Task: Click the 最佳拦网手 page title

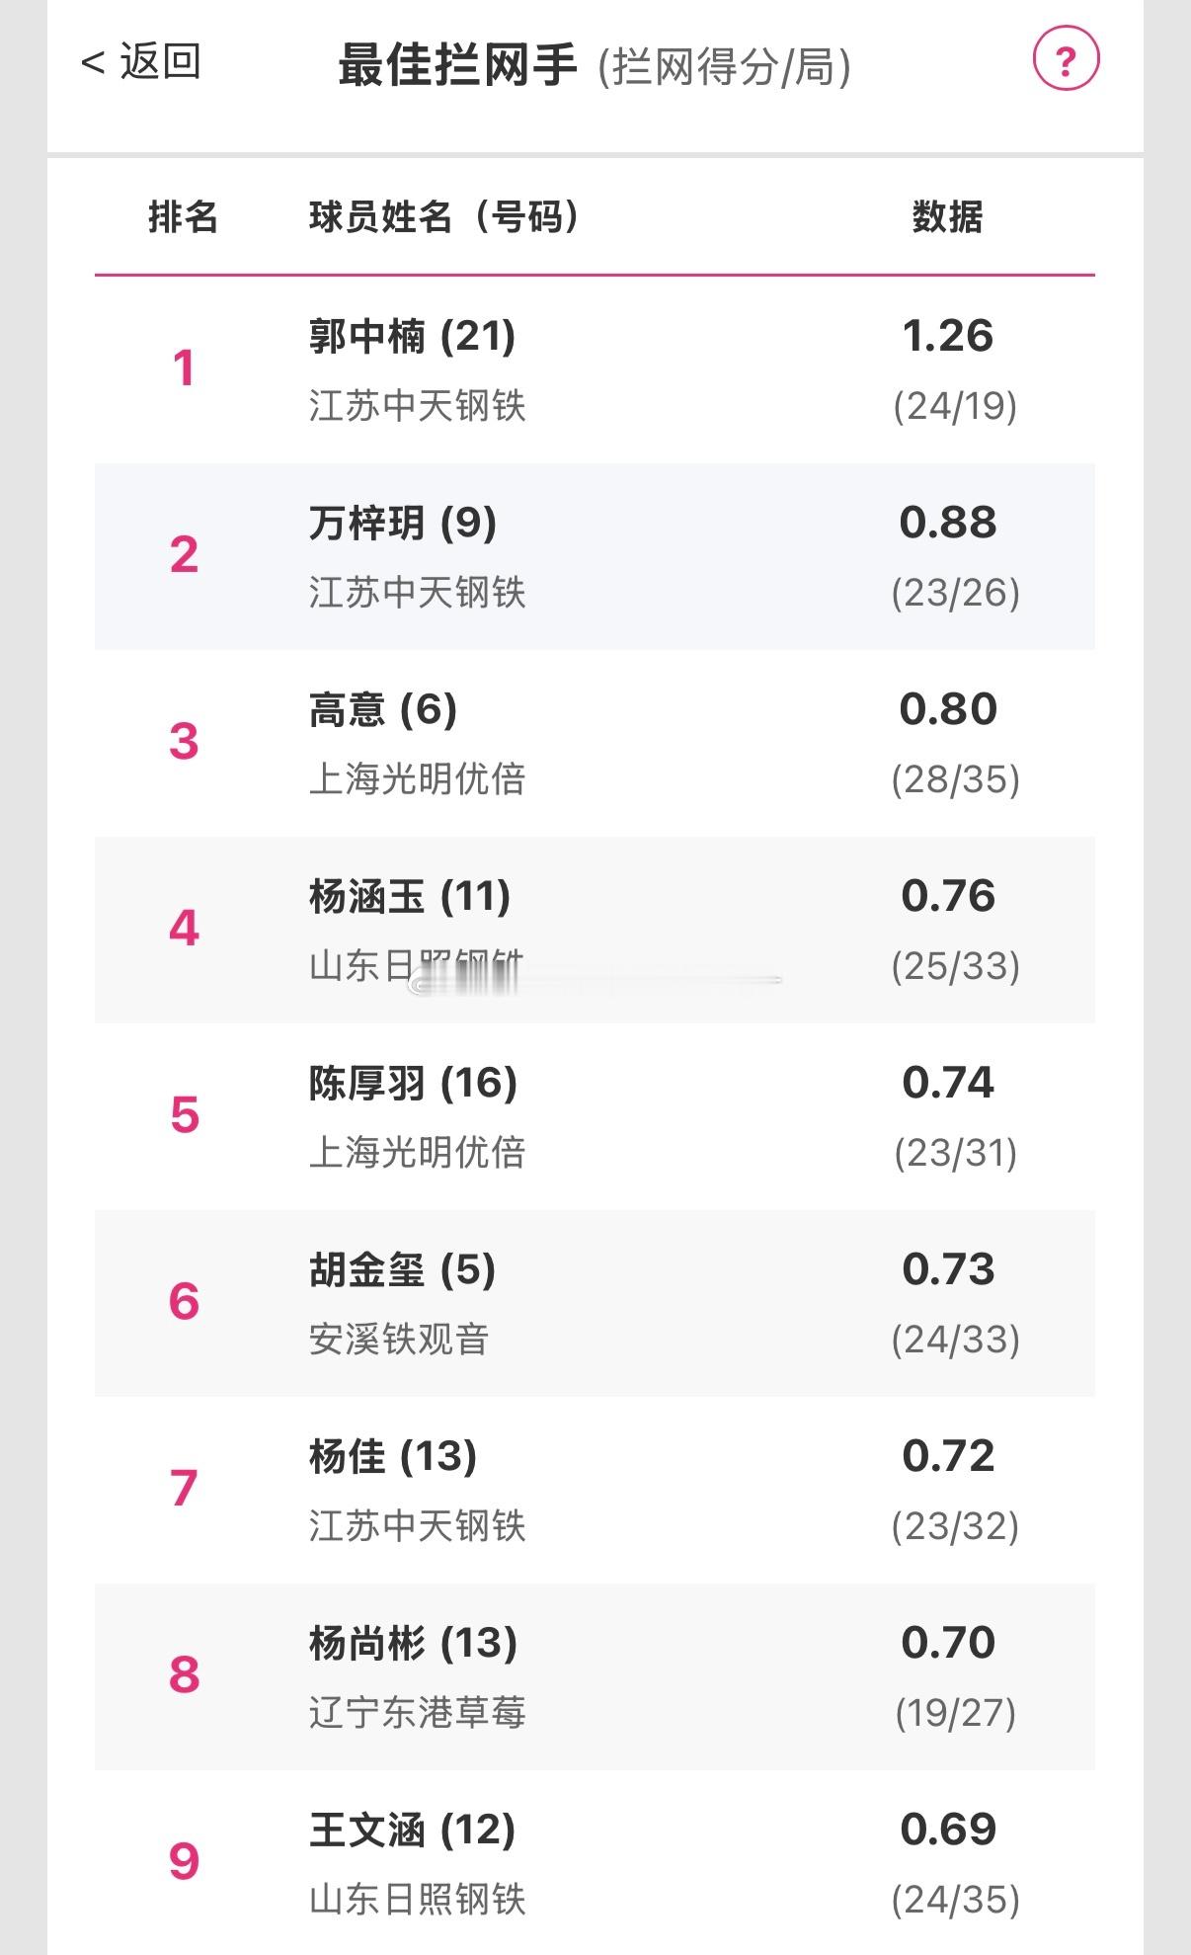Action: coord(457,65)
